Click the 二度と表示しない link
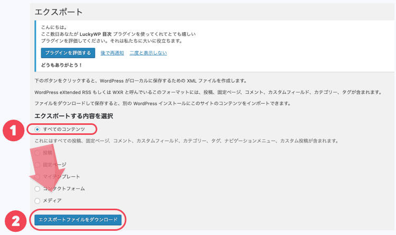Screen dimensions: 396x235 (148, 53)
